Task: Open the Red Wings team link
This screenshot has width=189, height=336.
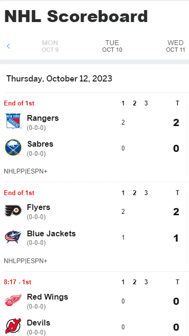Action: pyautogui.click(x=47, y=297)
